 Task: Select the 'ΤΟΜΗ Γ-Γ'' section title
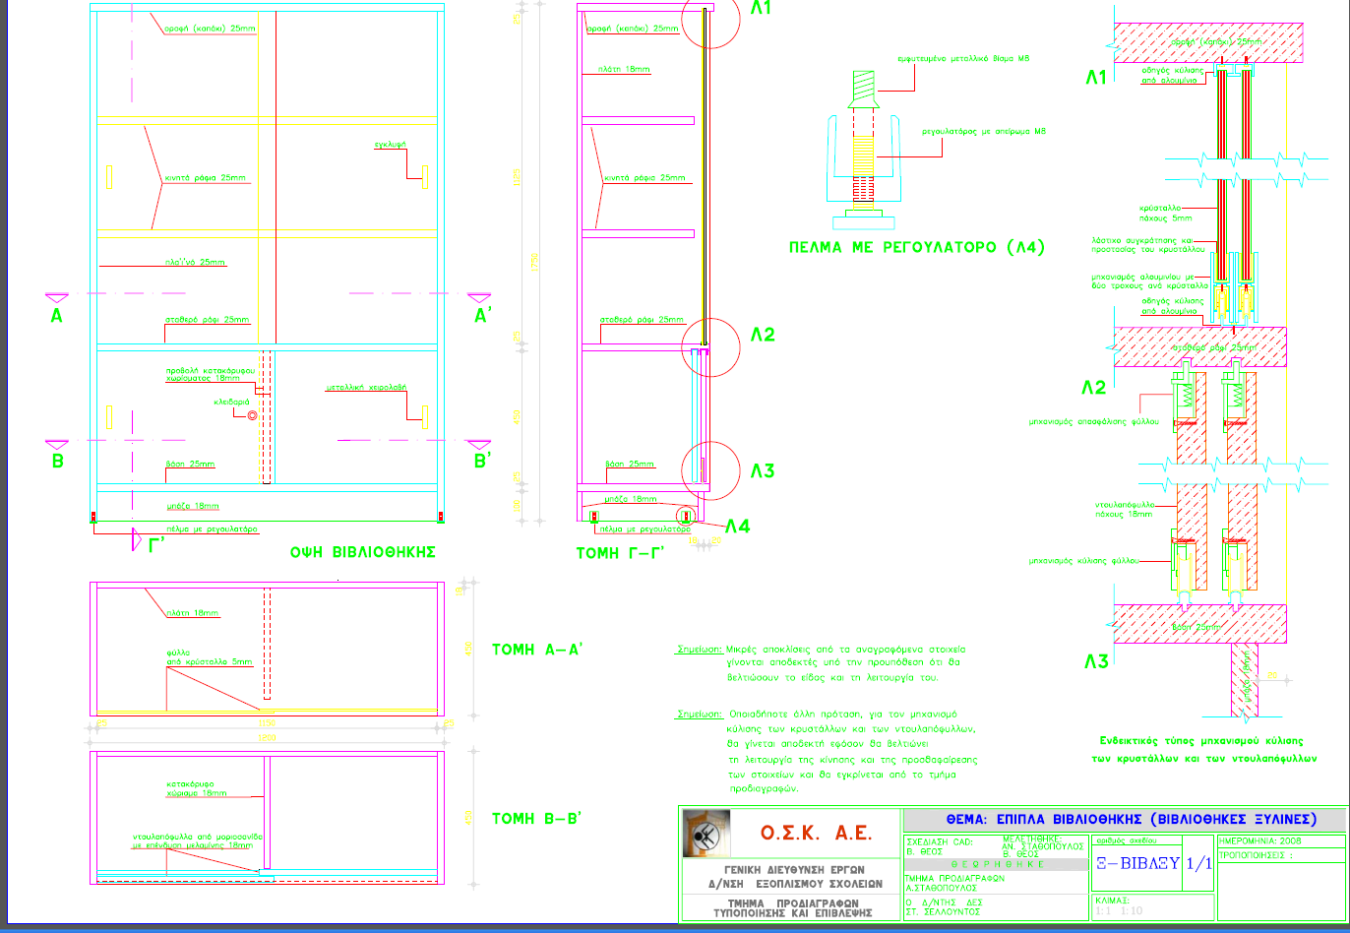tap(620, 554)
